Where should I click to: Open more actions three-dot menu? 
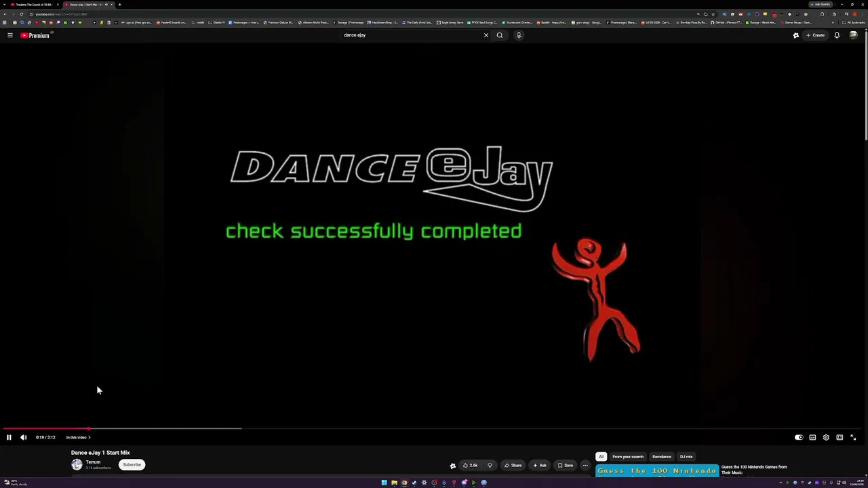585,465
